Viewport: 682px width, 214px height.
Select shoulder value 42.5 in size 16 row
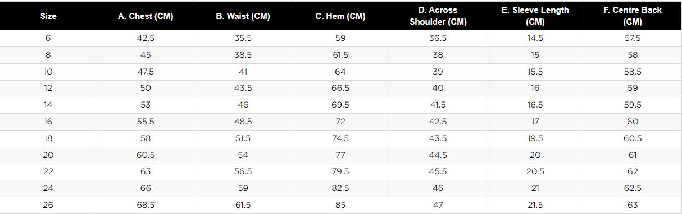tap(438, 122)
